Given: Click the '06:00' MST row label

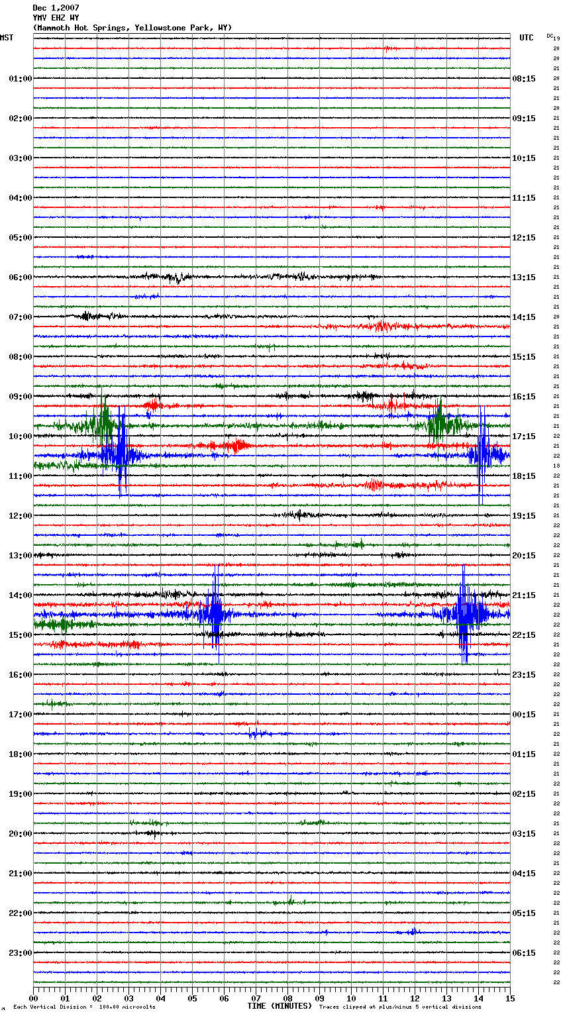Looking at the screenshot, I should 21,278.
